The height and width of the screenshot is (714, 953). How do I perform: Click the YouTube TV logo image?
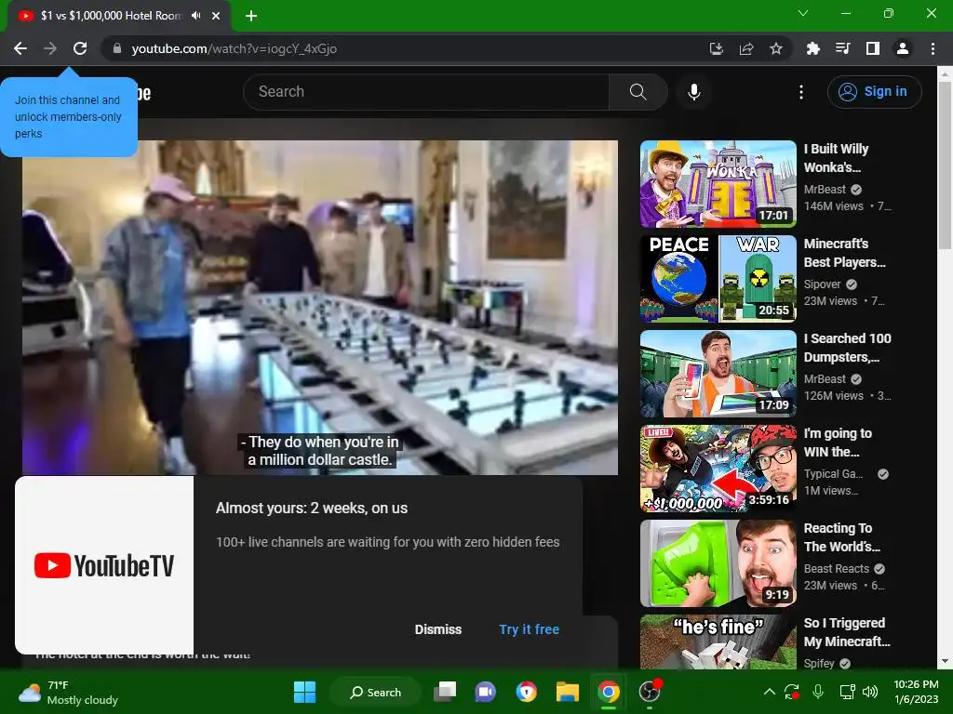coord(104,565)
